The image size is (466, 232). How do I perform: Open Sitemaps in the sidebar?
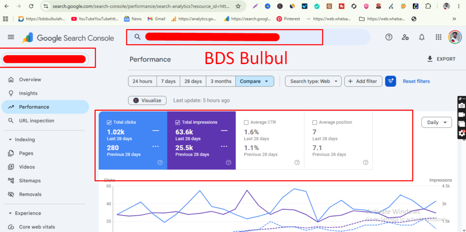click(45, 181)
